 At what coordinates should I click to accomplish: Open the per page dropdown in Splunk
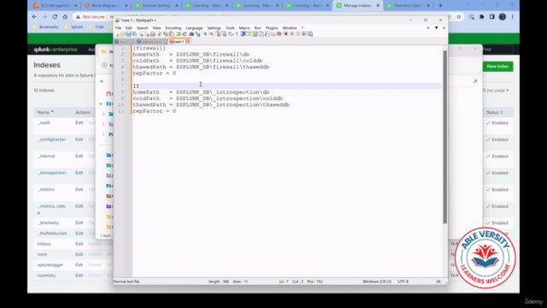click(496, 91)
